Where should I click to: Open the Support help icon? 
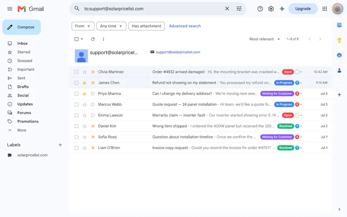260,9
